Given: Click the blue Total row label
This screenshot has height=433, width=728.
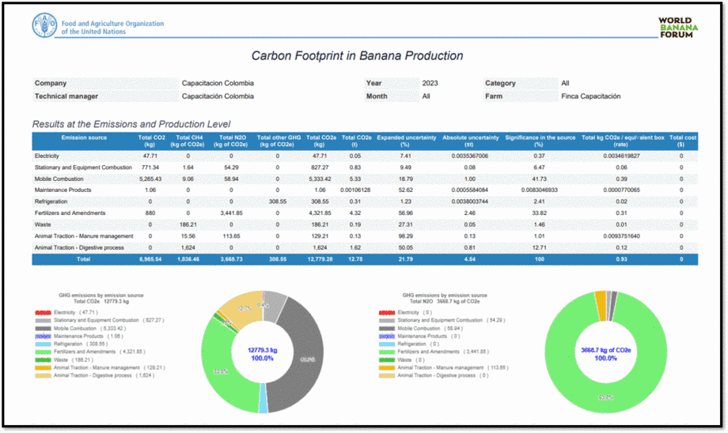Looking at the screenshot, I should point(83,258).
